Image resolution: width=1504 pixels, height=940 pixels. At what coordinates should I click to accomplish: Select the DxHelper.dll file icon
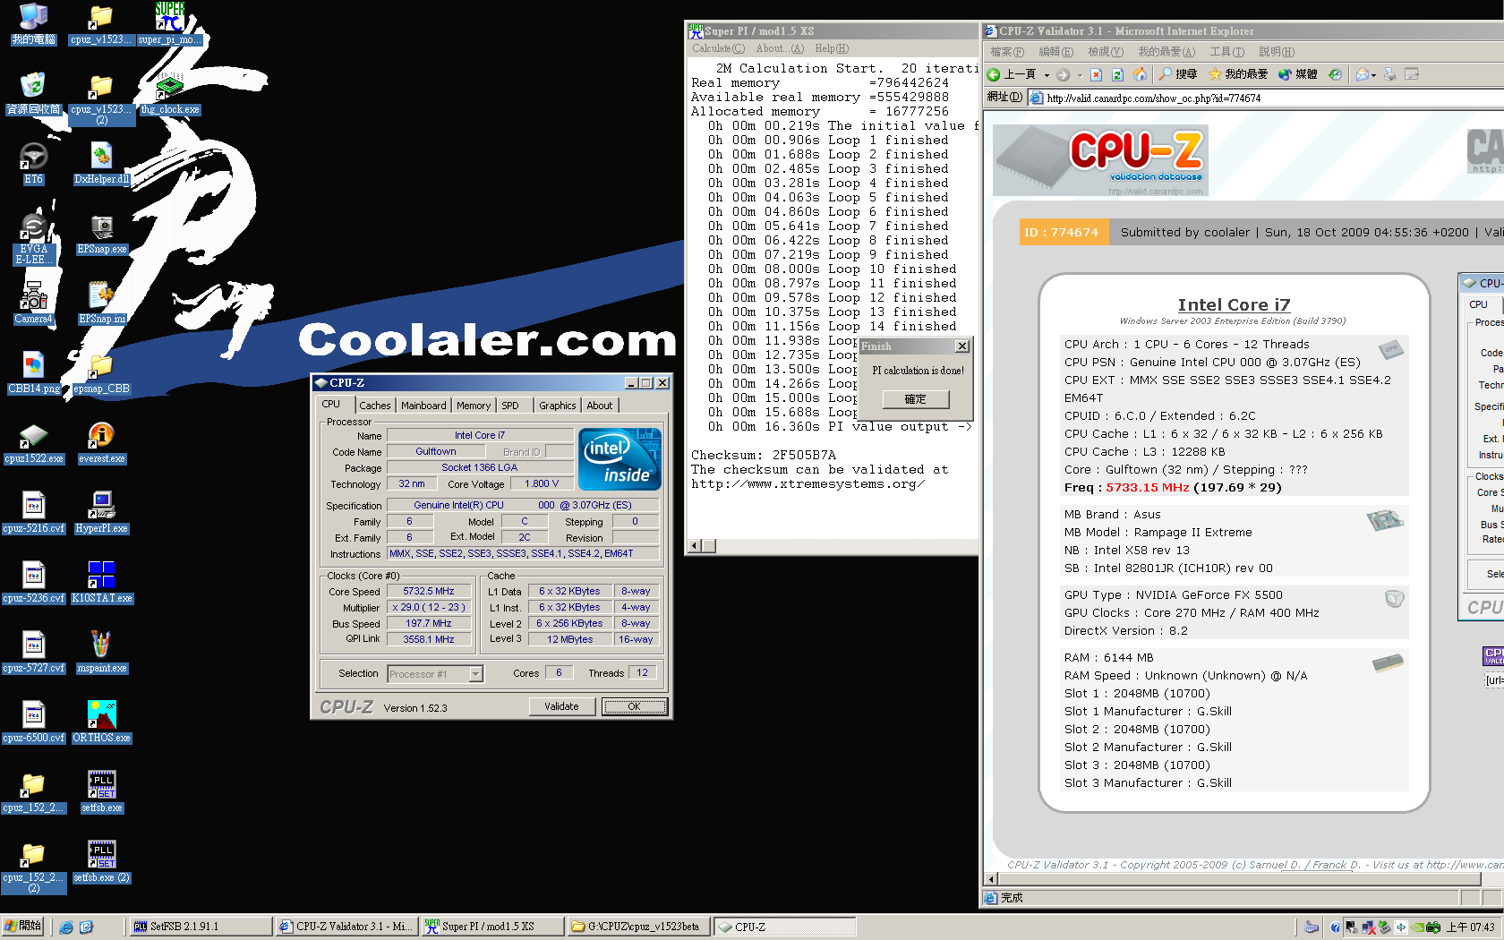(x=101, y=163)
